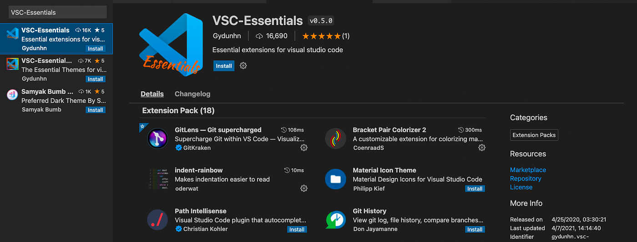Image resolution: width=637 pixels, height=242 pixels.
Task: Open the Git History extension icon
Action: tap(336, 220)
